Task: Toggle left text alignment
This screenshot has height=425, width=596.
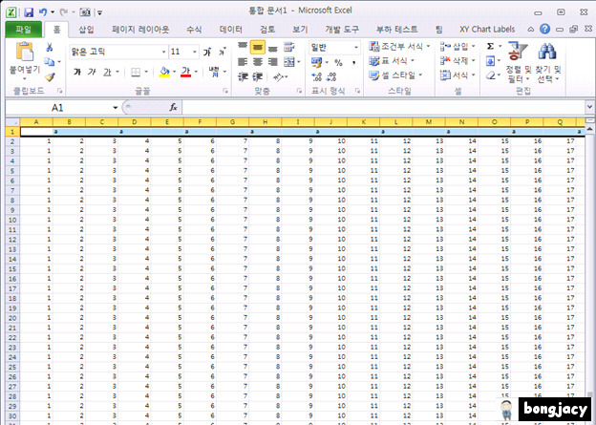Action: 243,61
